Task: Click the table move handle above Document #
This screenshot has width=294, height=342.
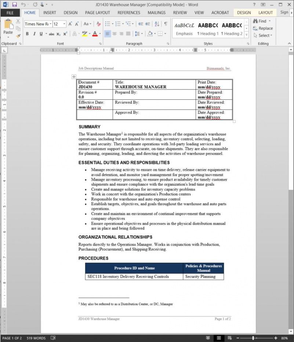Action: tap(74, 77)
